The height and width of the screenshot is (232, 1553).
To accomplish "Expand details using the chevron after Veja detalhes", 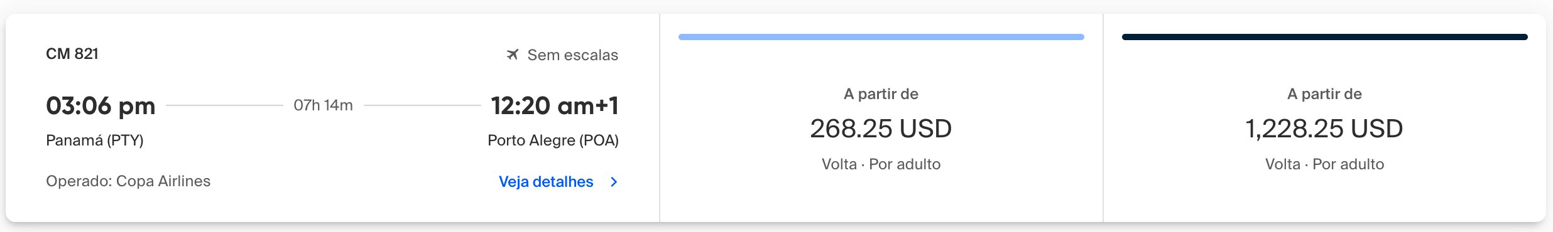I will (x=614, y=182).
